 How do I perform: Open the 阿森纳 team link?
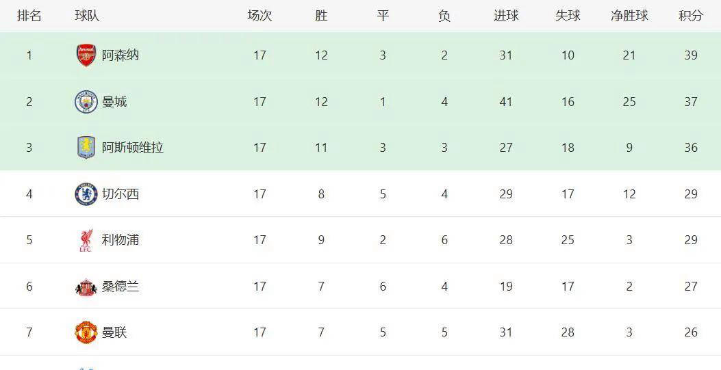tap(121, 55)
